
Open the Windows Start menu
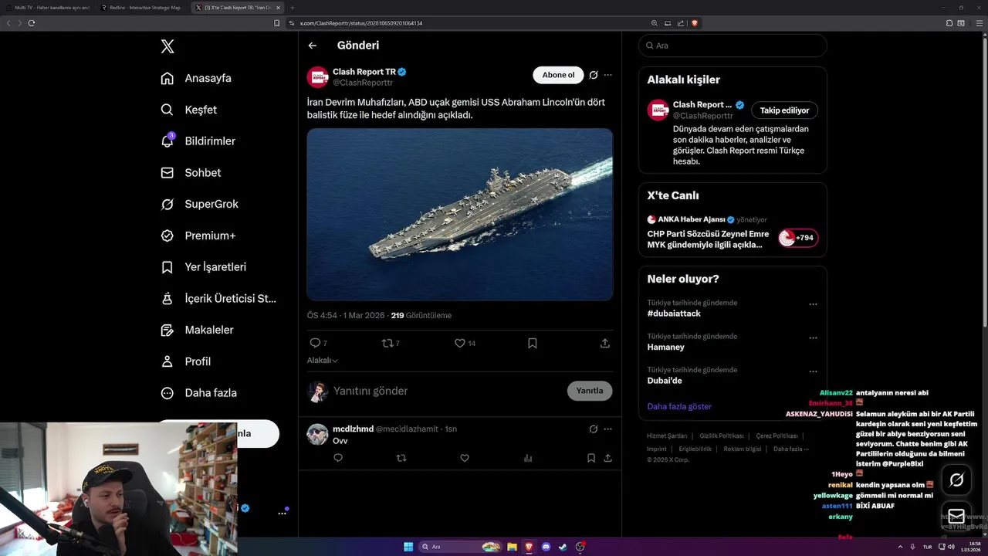[x=408, y=547]
